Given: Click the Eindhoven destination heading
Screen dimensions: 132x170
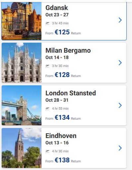Looking at the screenshot, I should 61,136.
